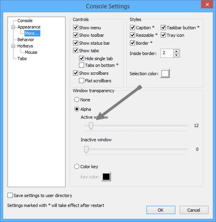Viewport: 216px width, 222px height.
Task: Open the Behavior settings page
Action: pyautogui.click(x=26, y=40)
